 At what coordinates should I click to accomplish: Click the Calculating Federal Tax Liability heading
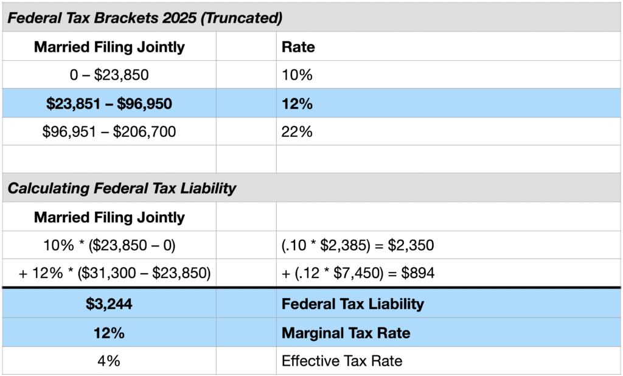(122, 188)
